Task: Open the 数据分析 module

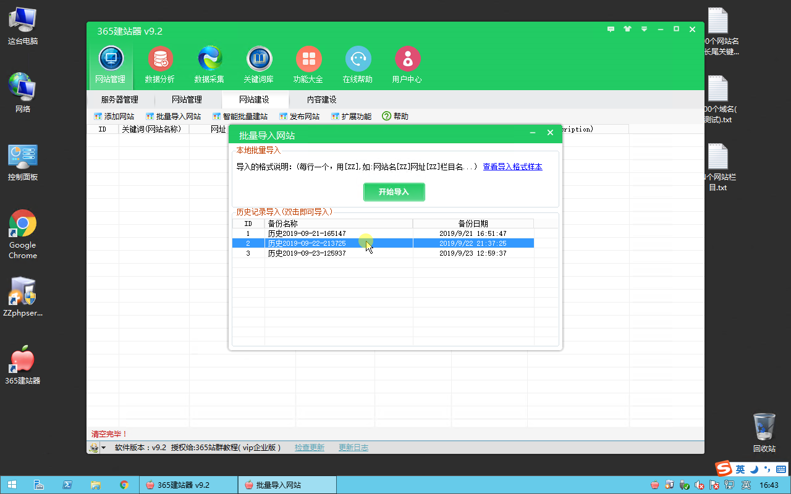Action: click(x=160, y=65)
